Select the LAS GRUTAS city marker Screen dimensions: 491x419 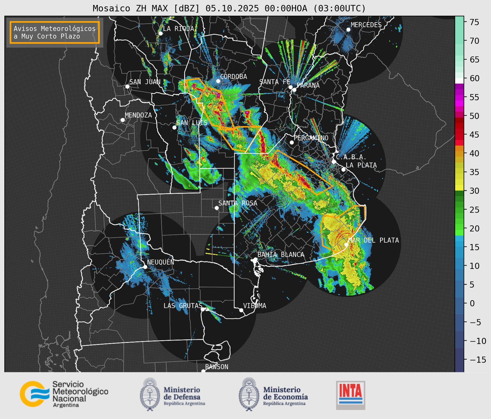click(203, 309)
